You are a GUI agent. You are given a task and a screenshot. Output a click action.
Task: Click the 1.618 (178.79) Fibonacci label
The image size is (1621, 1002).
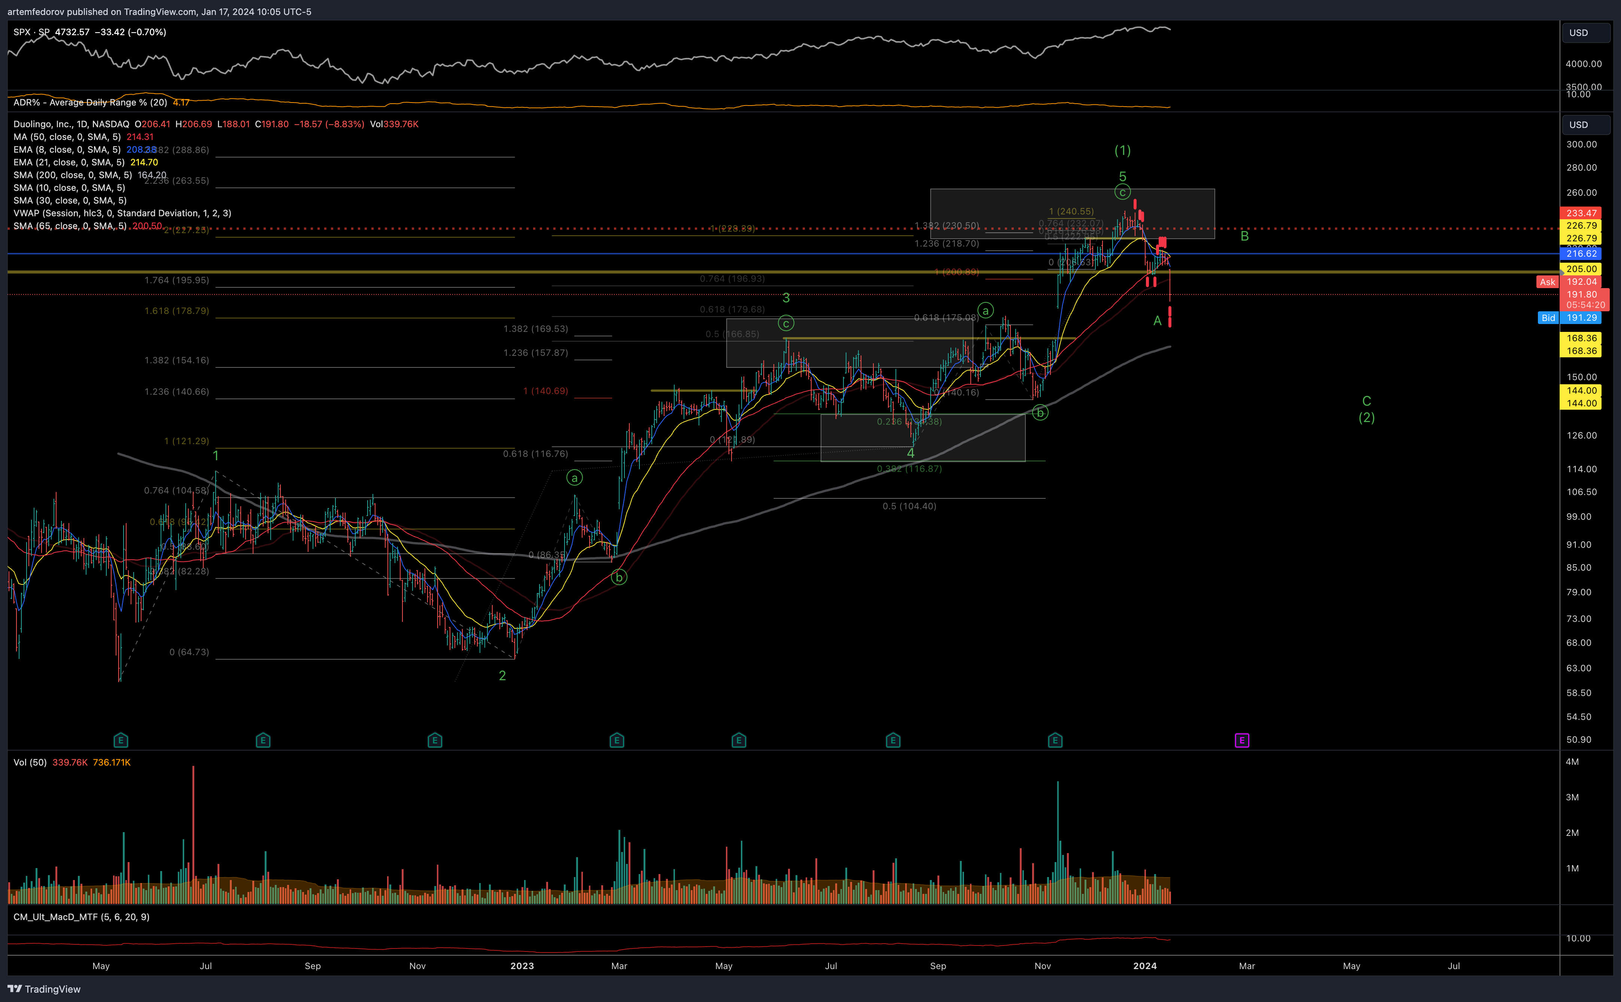(176, 311)
